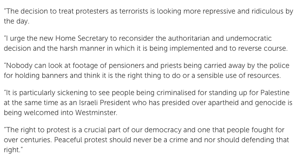This screenshot has height=159, width=304.
Task: Click the phrase "sensible use of resources."
Action: coord(239,76)
